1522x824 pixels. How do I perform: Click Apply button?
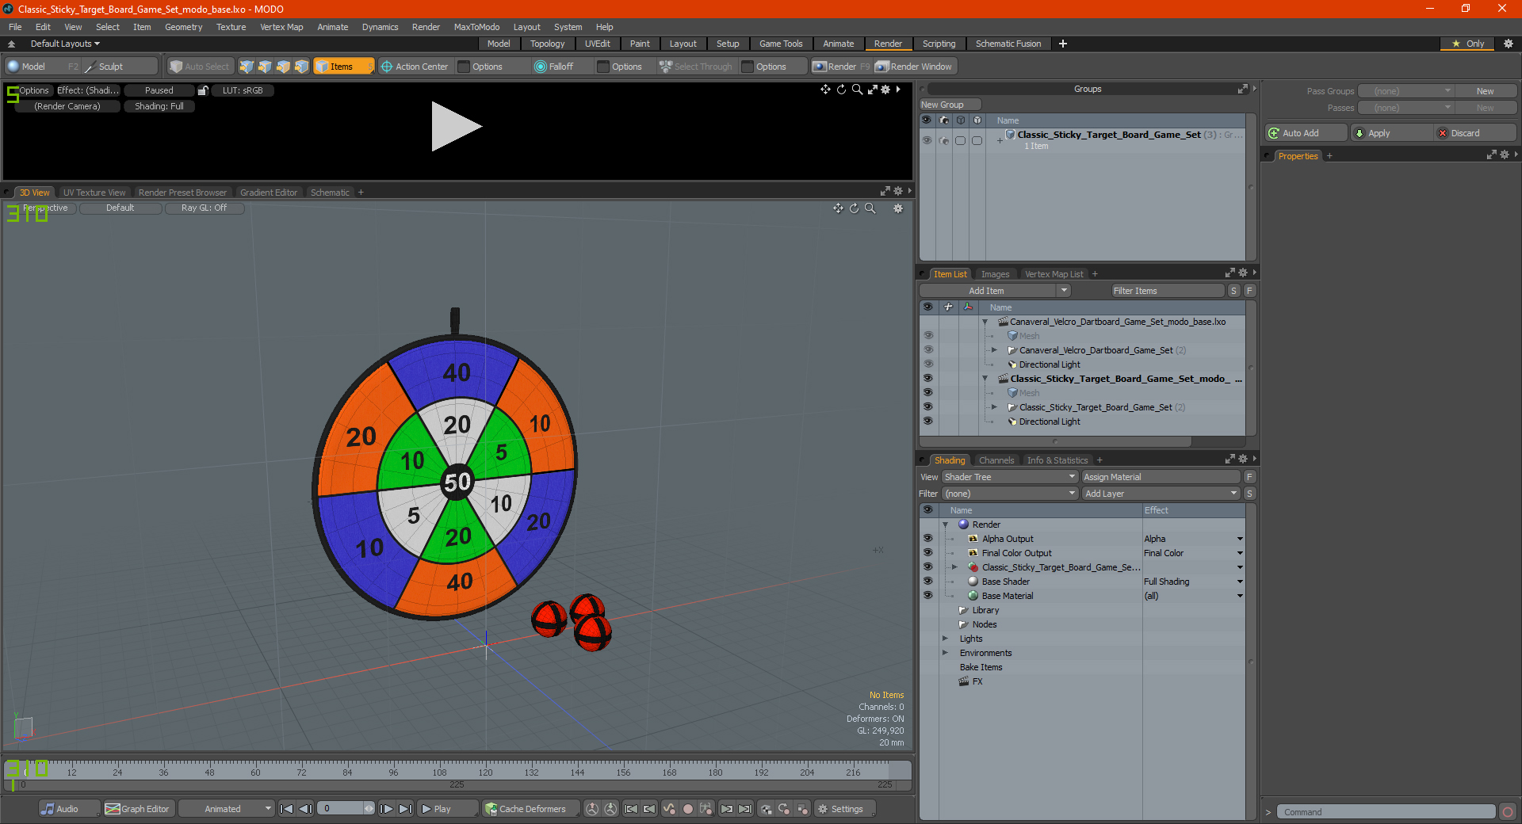pos(1391,133)
